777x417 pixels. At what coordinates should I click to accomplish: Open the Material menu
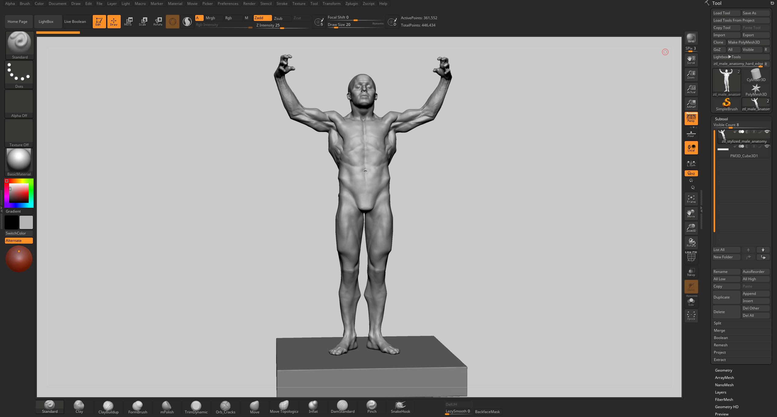(x=175, y=4)
